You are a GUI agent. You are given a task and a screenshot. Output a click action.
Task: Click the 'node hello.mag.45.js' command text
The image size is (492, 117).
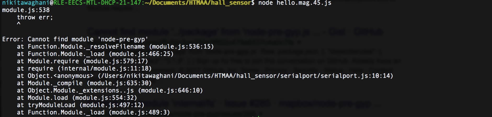coord(295,3)
